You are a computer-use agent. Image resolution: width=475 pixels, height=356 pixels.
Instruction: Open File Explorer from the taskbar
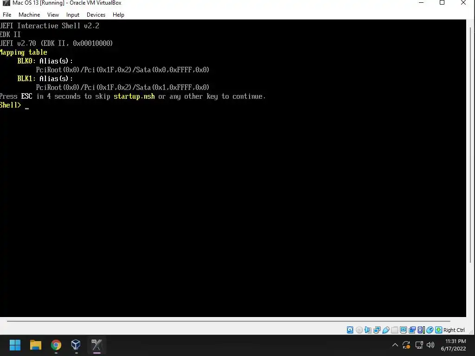click(x=35, y=345)
